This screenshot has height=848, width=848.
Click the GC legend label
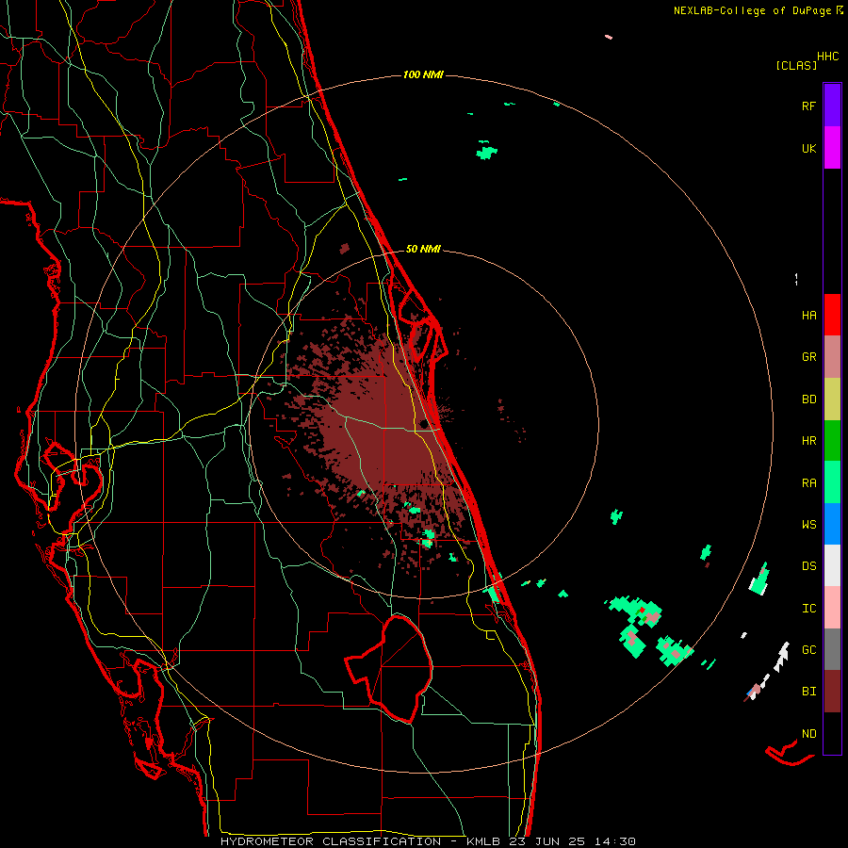pos(808,650)
